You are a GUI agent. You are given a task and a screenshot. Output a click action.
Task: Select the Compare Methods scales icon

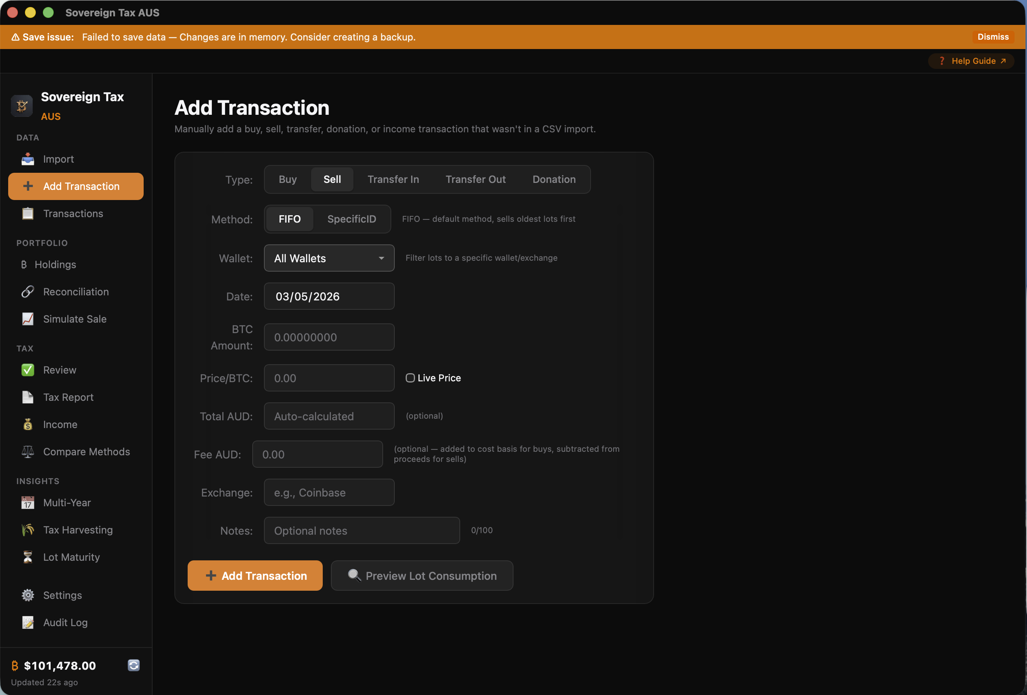[27, 451]
